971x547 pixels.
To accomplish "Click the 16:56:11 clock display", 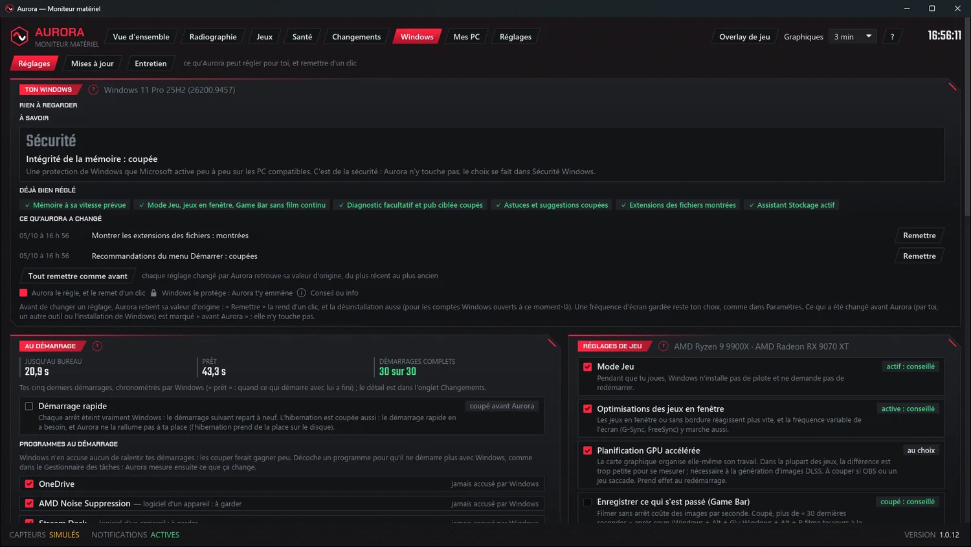I will tap(944, 36).
